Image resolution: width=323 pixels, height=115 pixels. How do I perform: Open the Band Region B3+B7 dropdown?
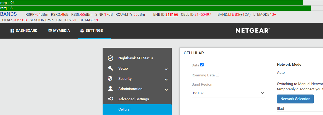click(228, 93)
